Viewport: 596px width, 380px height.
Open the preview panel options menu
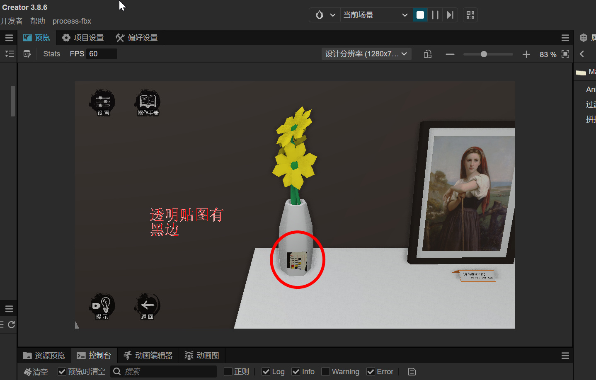click(565, 38)
